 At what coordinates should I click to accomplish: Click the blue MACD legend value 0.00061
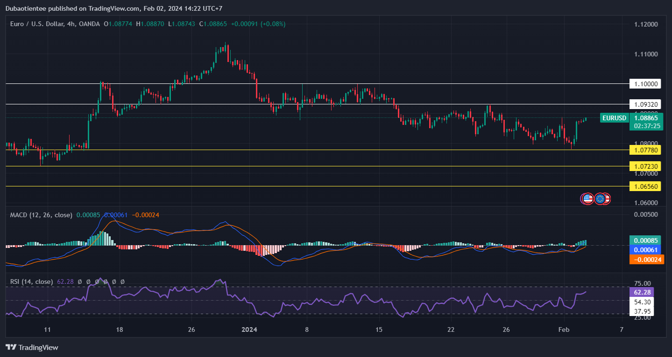[x=116, y=215]
